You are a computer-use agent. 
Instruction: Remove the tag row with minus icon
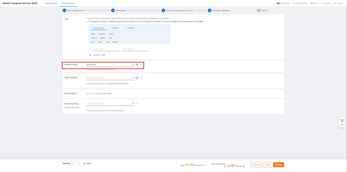coord(90,49)
